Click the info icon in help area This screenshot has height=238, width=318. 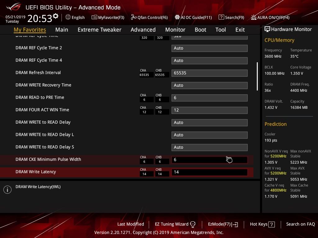pyautogui.click(x=7, y=190)
